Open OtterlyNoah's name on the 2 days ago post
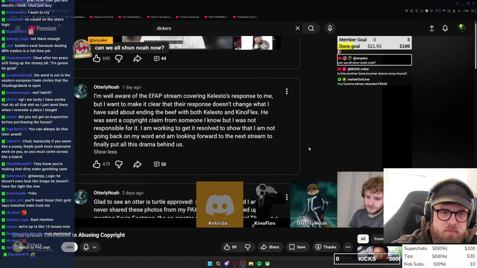Image resolution: width=477 pixels, height=268 pixels. [x=106, y=193]
